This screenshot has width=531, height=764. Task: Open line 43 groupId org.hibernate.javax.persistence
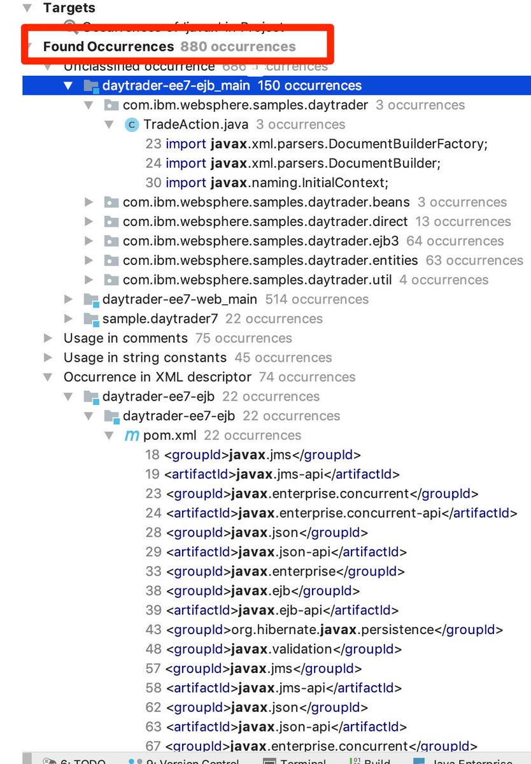pos(324,630)
